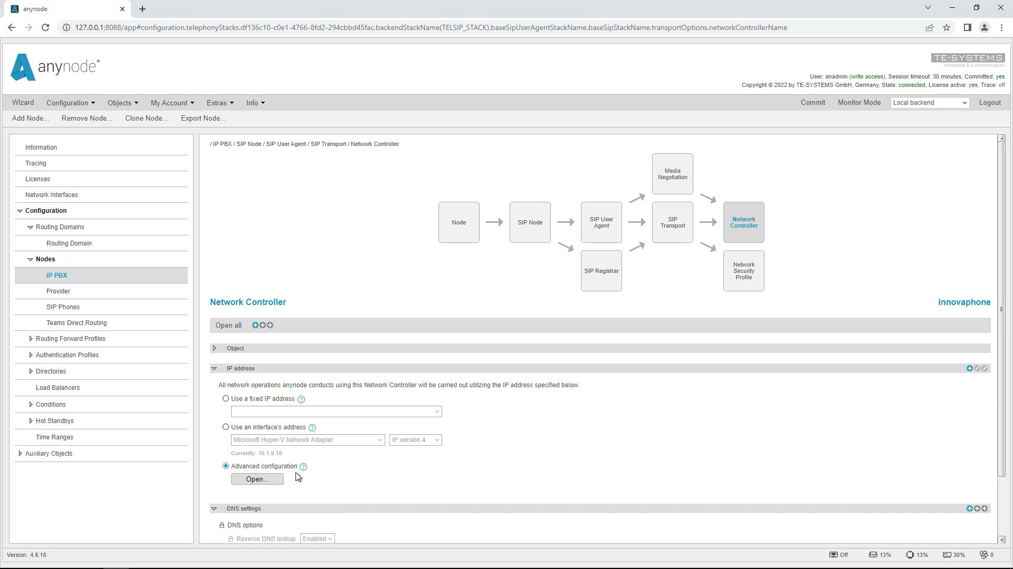Expand the Object section
This screenshot has width=1013, height=569.
point(214,348)
